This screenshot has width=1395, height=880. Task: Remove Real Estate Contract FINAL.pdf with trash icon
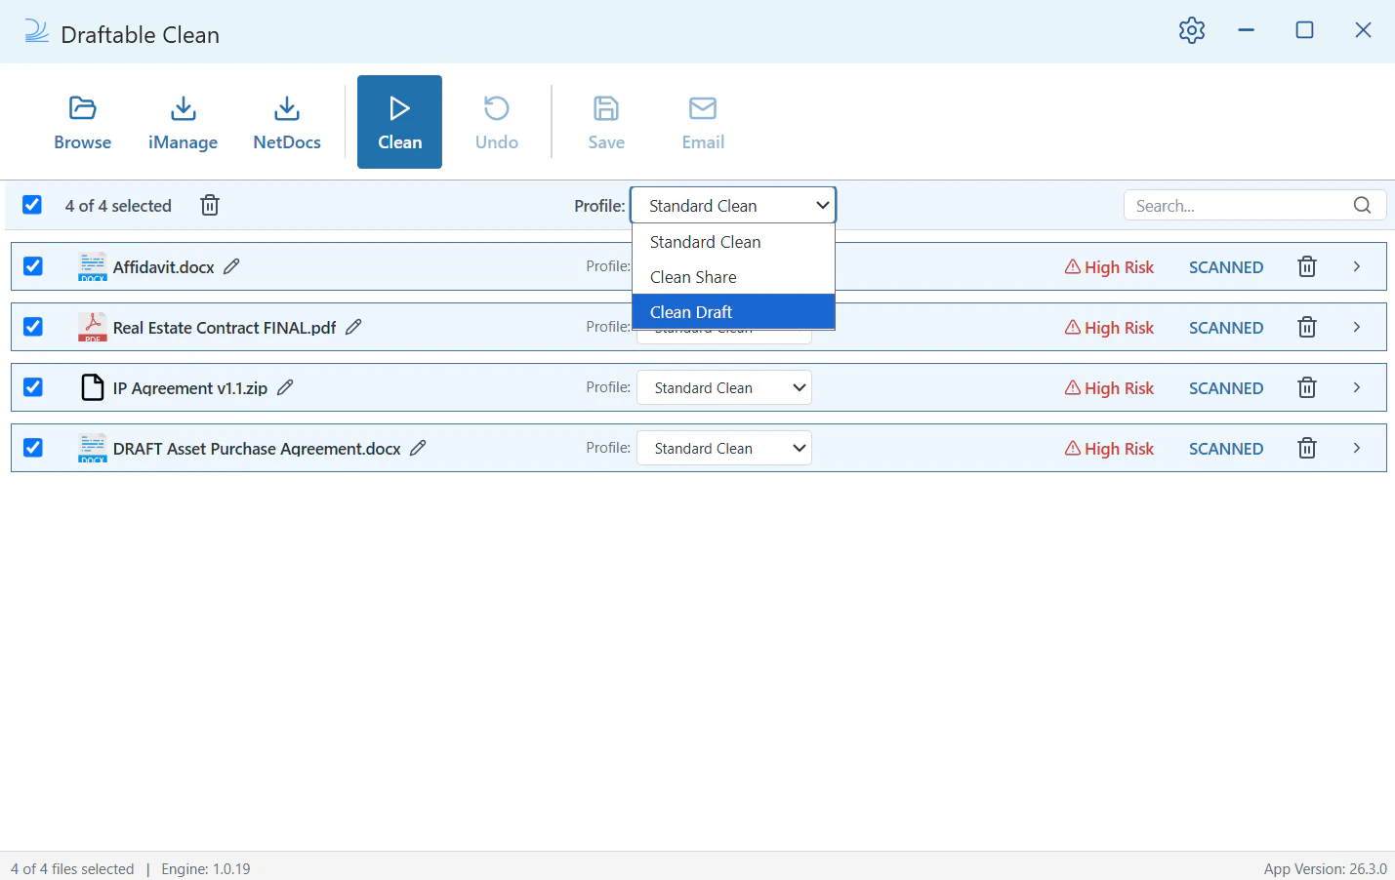point(1307,327)
